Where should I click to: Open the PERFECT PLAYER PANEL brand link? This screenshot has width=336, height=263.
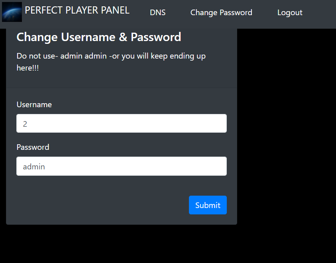[x=77, y=10]
